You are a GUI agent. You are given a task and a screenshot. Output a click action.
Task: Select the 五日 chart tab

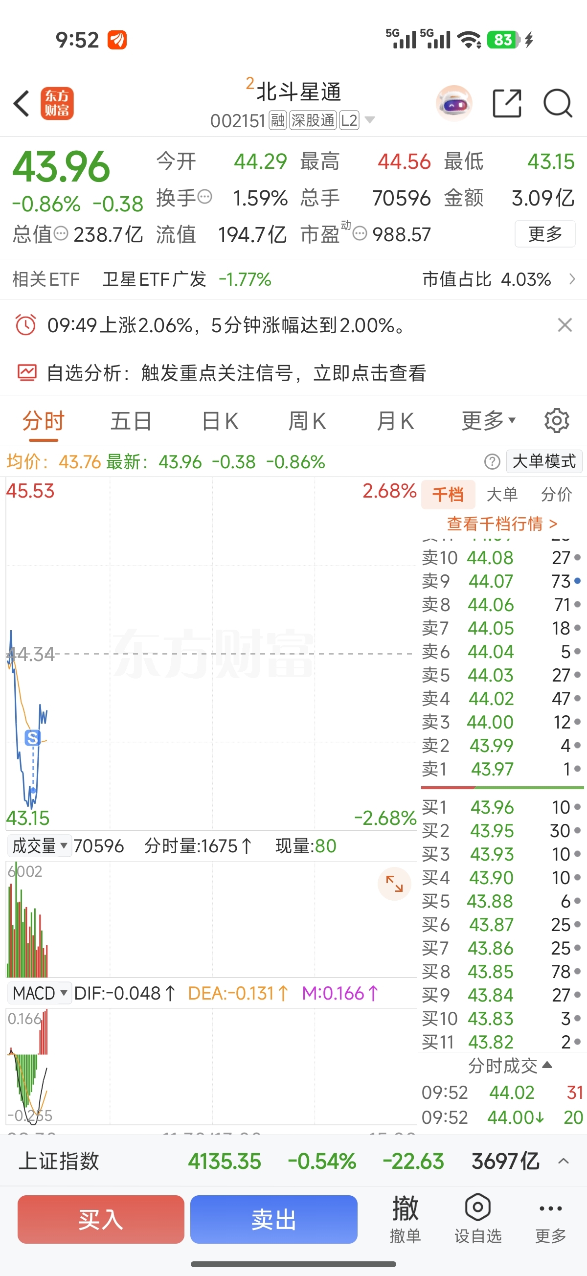coord(131,421)
